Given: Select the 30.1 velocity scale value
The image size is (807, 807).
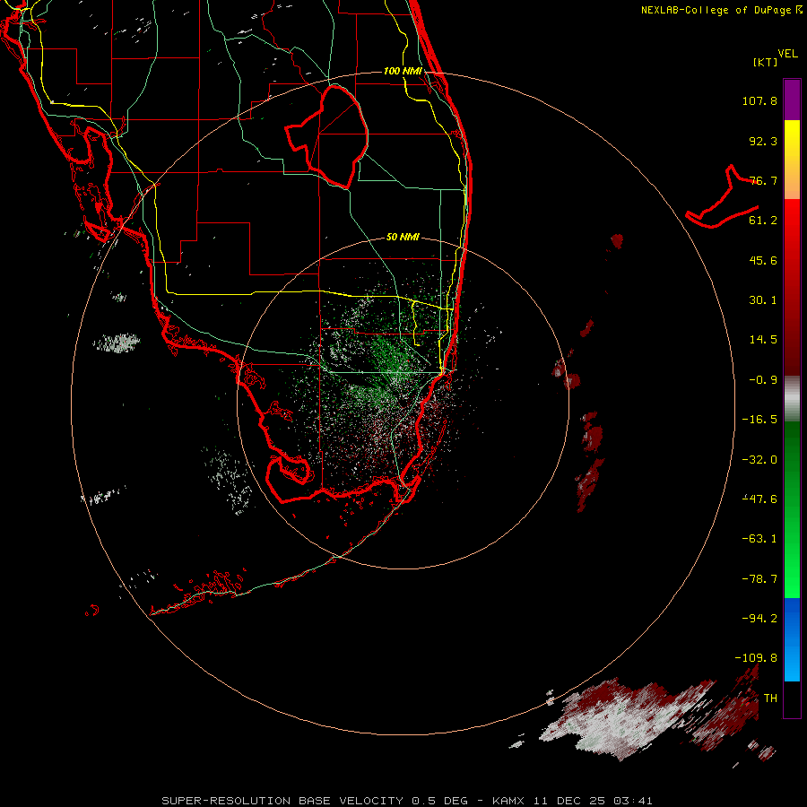Looking at the screenshot, I should click(x=763, y=300).
